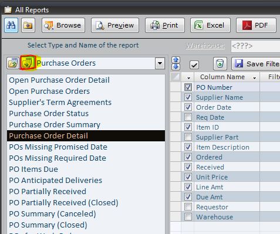Click the Excel icon on Excel button
The height and width of the screenshot is (234, 280).
[198, 25]
